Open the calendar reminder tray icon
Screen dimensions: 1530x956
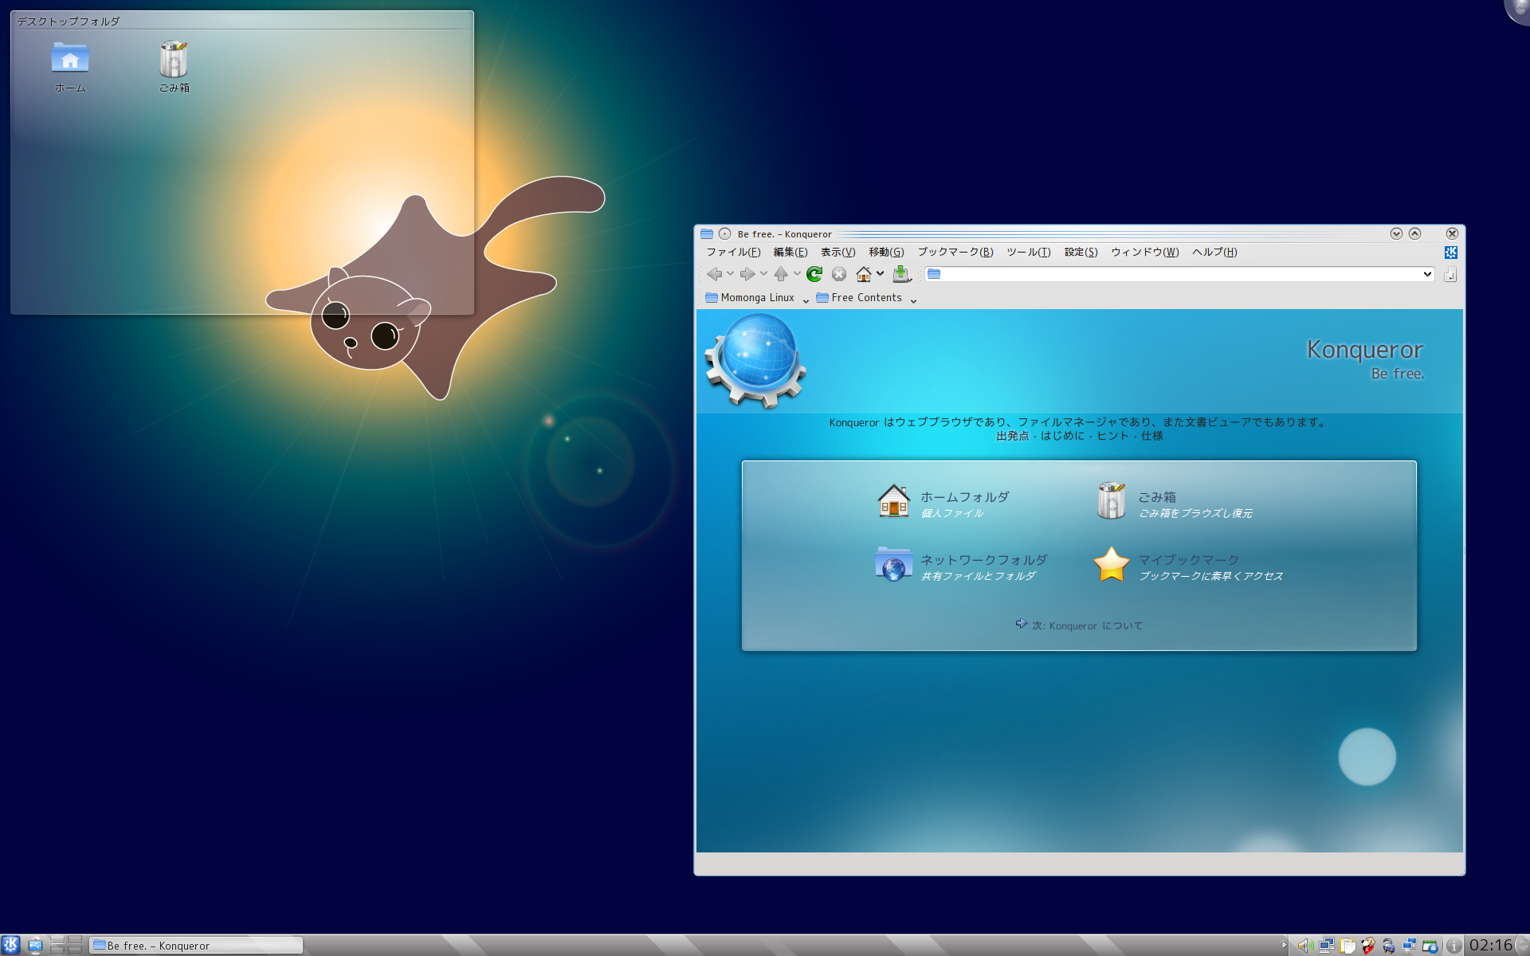point(1430,946)
